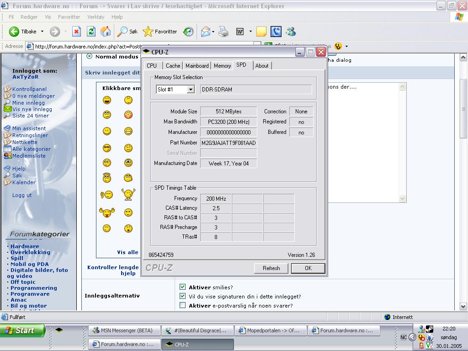Click the blue phone toolbar icon
This screenshot has height=351, width=468.
point(276,32)
